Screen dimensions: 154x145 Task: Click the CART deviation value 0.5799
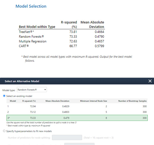[99, 46]
